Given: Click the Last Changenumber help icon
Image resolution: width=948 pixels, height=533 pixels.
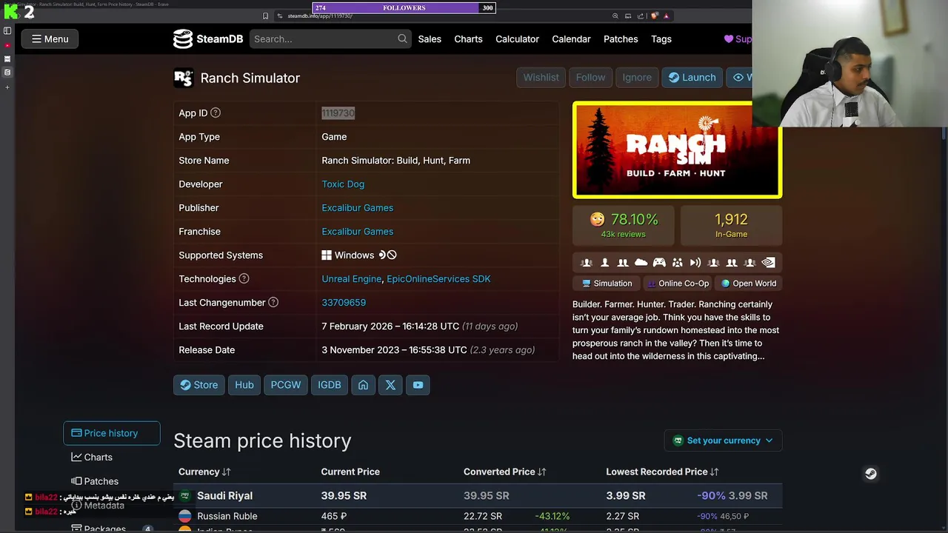Looking at the screenshot, I should coord(273,302).
